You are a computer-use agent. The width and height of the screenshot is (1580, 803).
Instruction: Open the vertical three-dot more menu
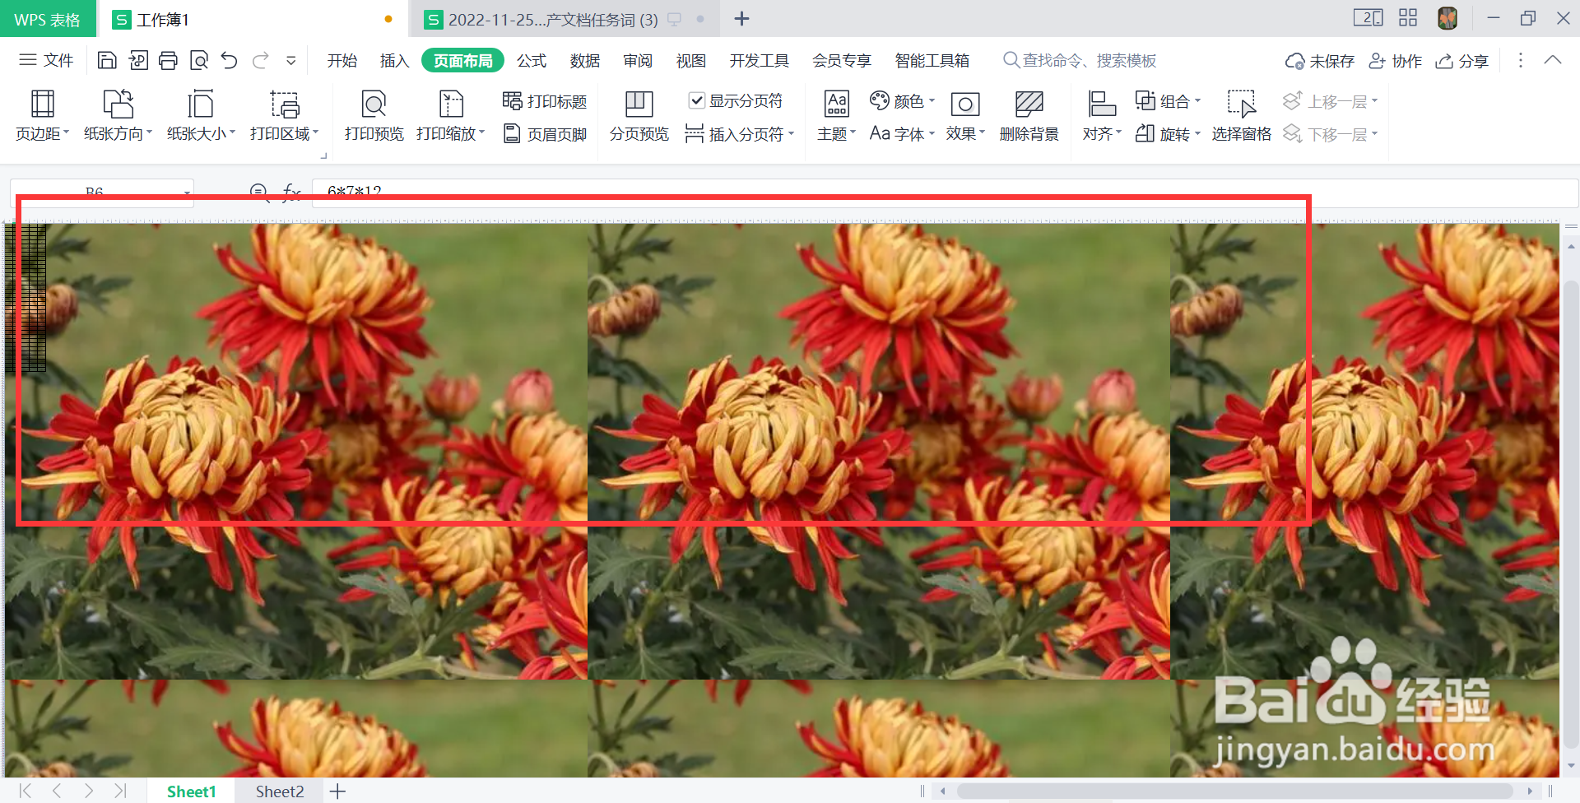[1520, 60]
